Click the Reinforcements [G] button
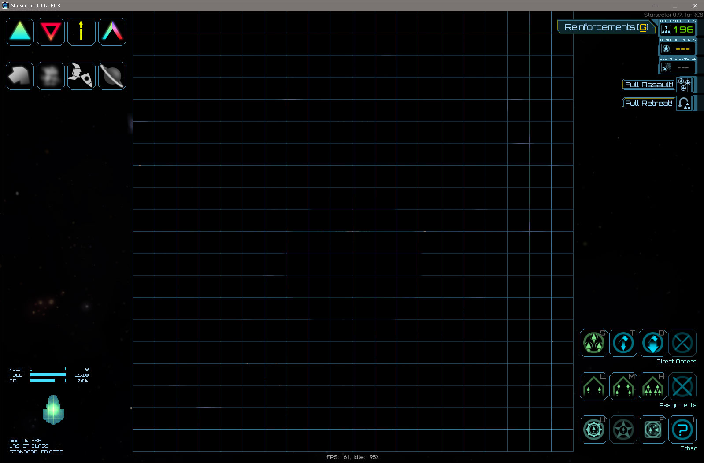The image size is (704, 463). coord(606,27)
